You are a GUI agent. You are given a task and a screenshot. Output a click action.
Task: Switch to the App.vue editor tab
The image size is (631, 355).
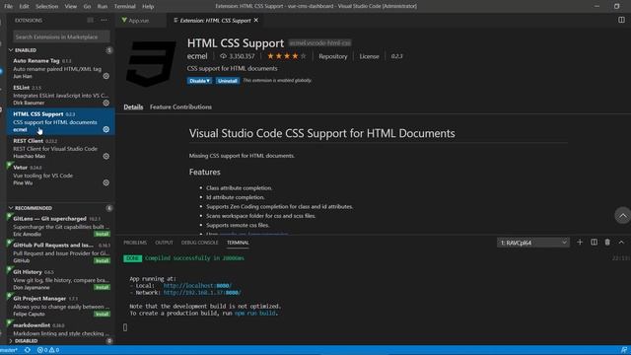pos(141,20)
